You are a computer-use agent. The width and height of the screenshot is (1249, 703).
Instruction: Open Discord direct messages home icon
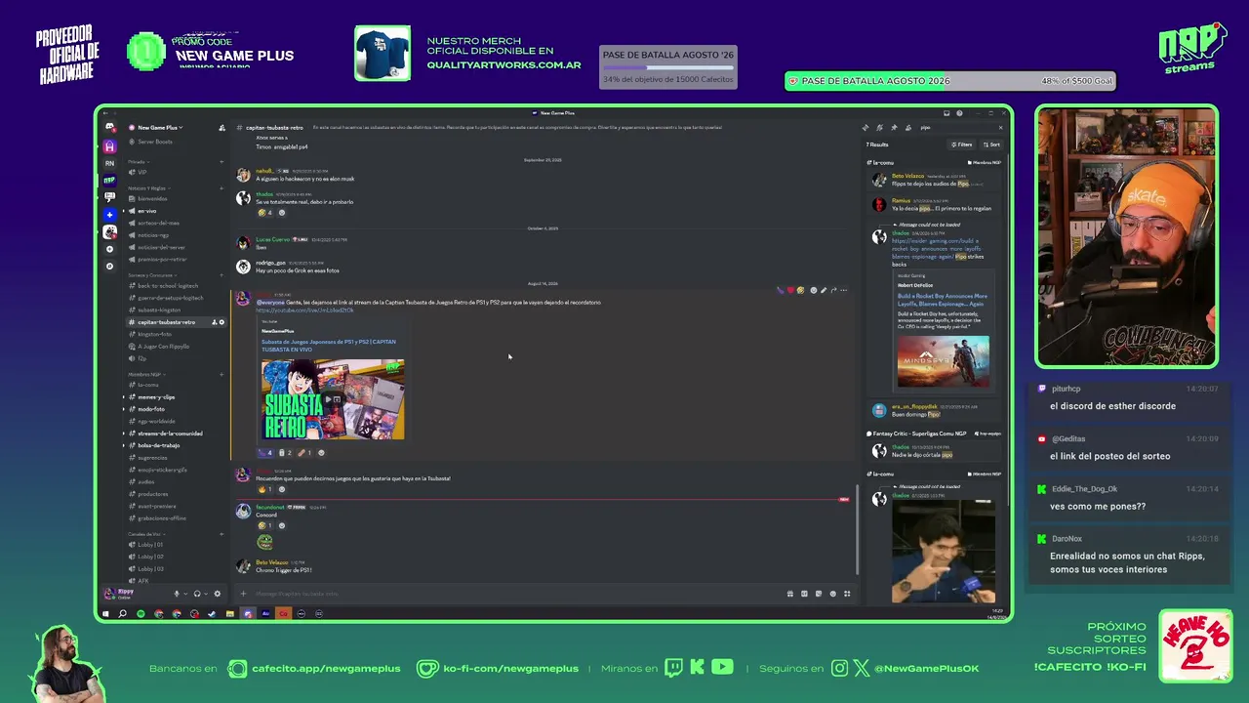[x=110, y=127]
